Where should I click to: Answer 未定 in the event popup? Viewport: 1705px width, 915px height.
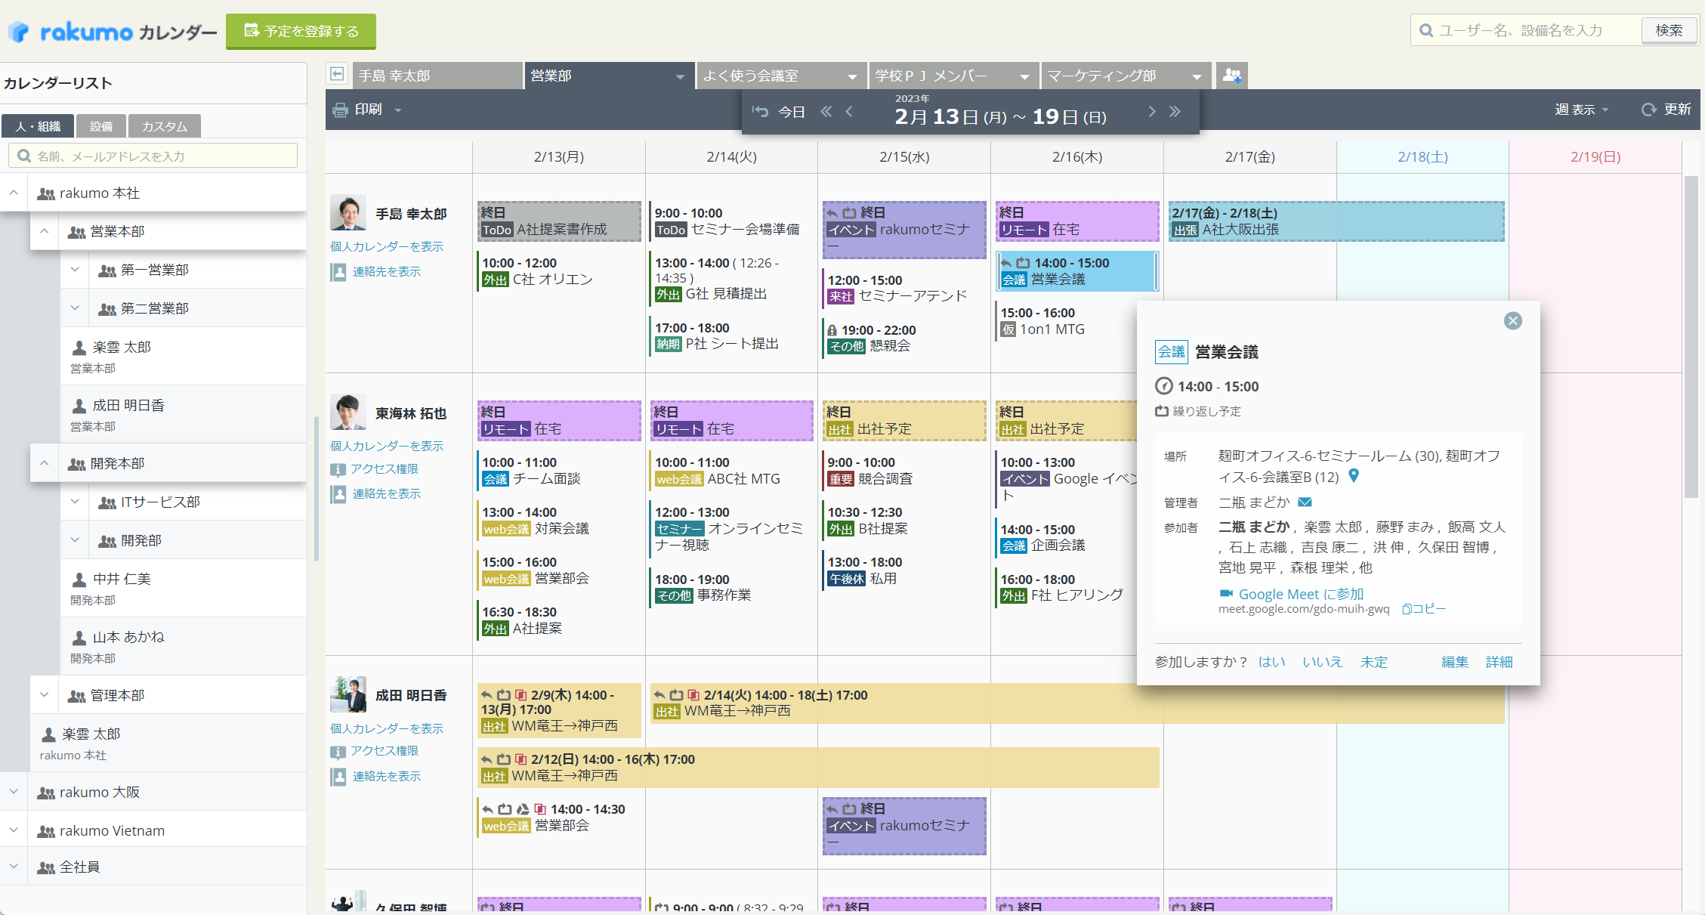[x=1374, y=662]
